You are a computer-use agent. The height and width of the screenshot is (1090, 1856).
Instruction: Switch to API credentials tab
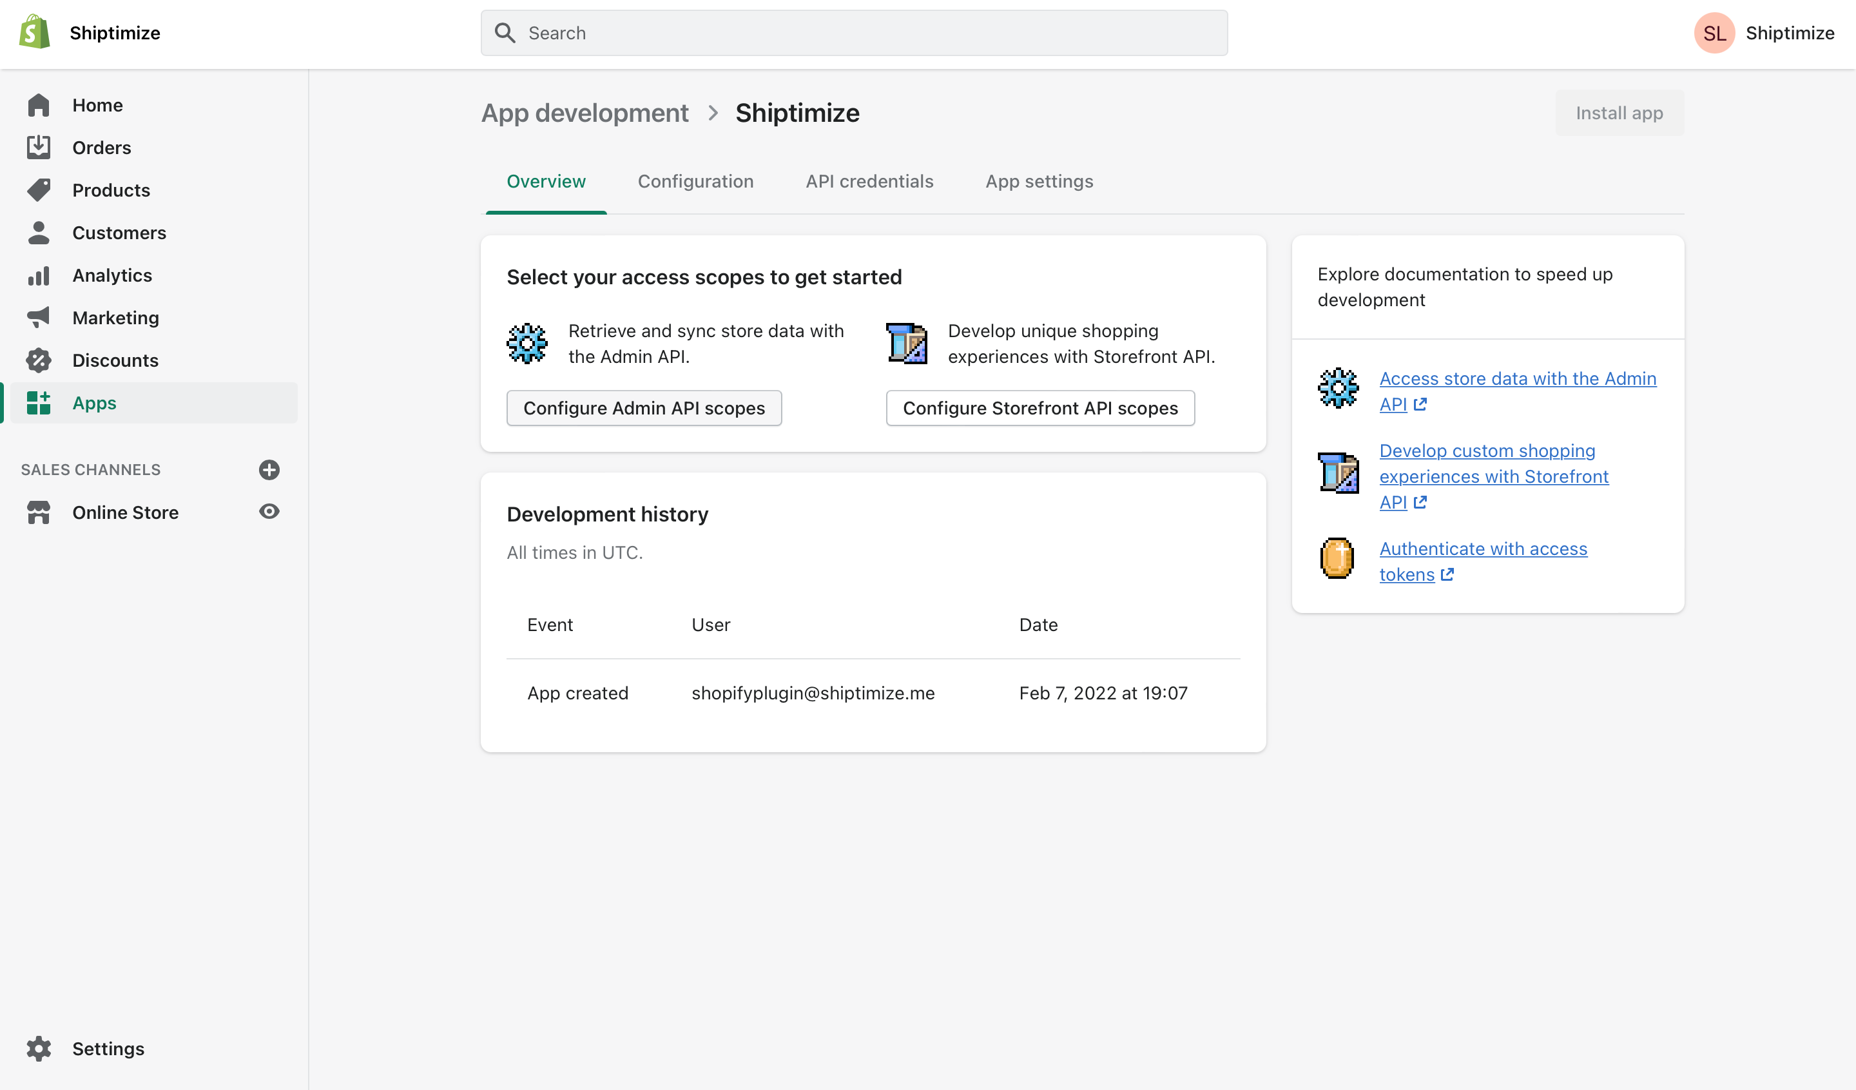869,181
